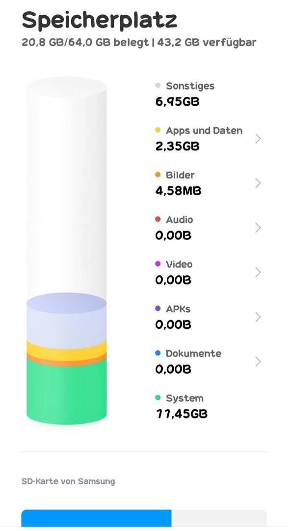This screenshot has height=531, width=288.
Task: Click the purple APKs legend dot
Action: [x=158, y=308]
